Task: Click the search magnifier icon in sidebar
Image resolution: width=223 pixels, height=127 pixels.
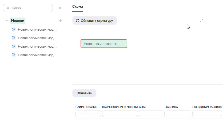Action: pos(8,8)
